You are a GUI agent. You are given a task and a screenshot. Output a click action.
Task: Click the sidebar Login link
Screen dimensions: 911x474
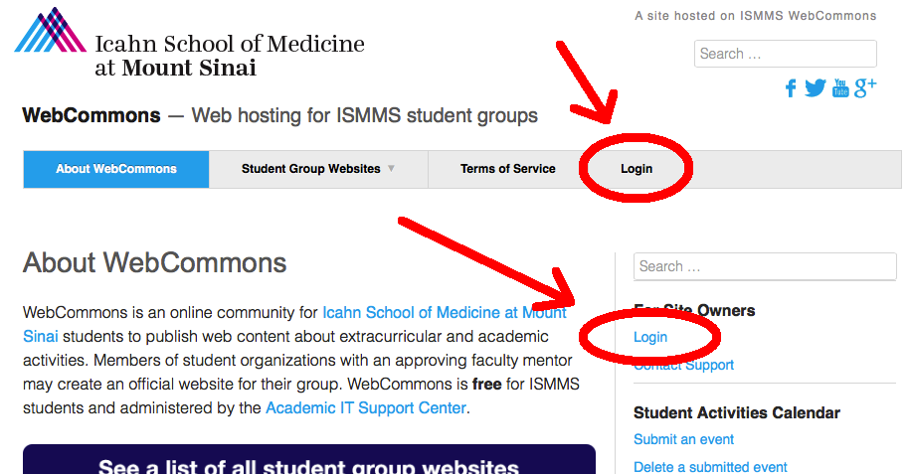pos(650,337)
